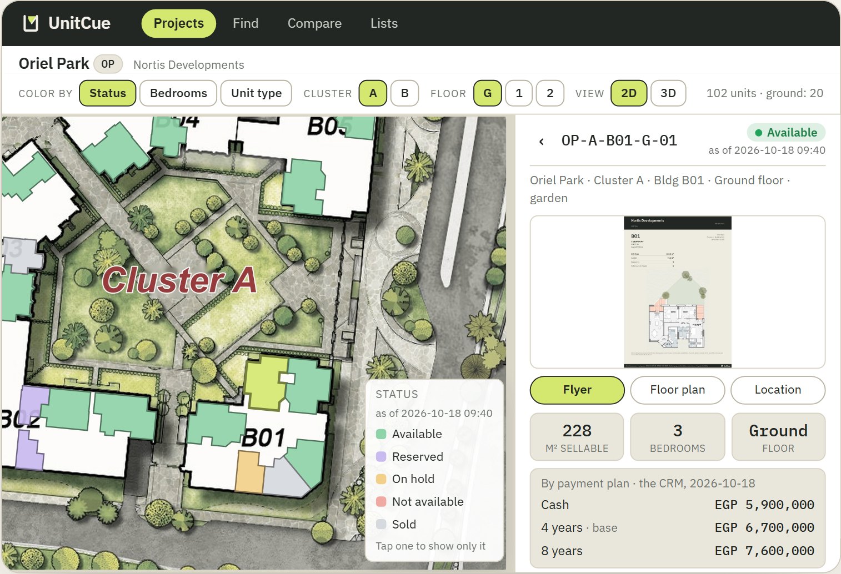The width and height of the screenshot is (841, 574).
Task: Click the 3 bedrooms card
Action: point(678,437)
